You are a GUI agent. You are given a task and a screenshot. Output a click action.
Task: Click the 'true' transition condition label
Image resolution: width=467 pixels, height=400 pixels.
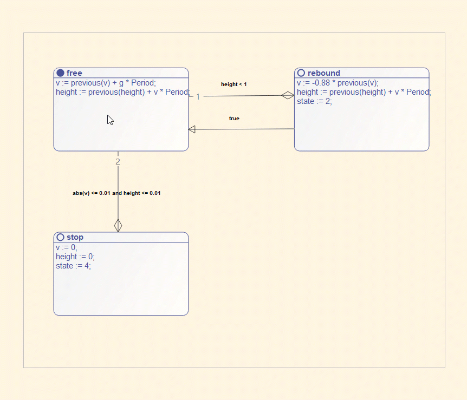pyautogui.click(x=234, y=119)
